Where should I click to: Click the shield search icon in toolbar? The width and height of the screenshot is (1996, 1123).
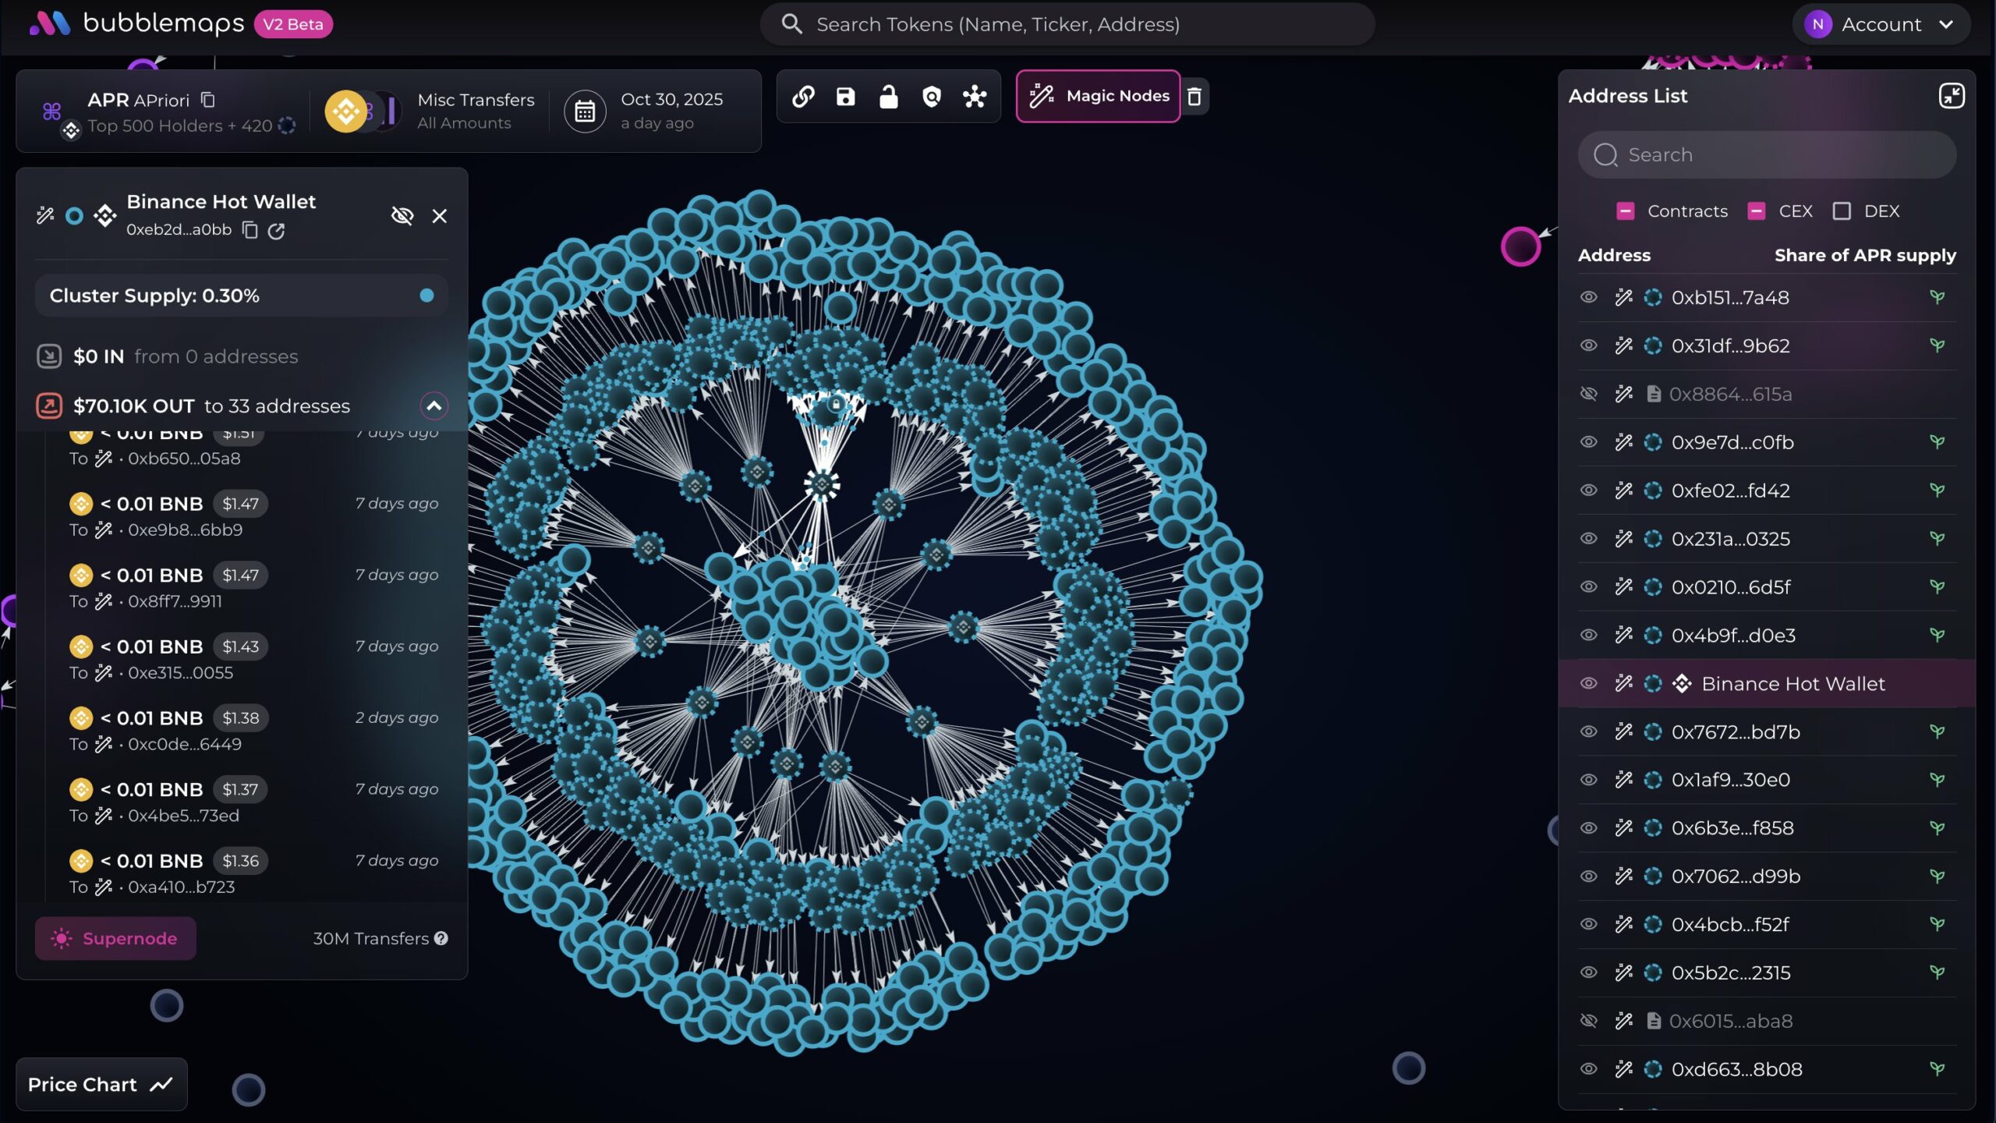931,97
